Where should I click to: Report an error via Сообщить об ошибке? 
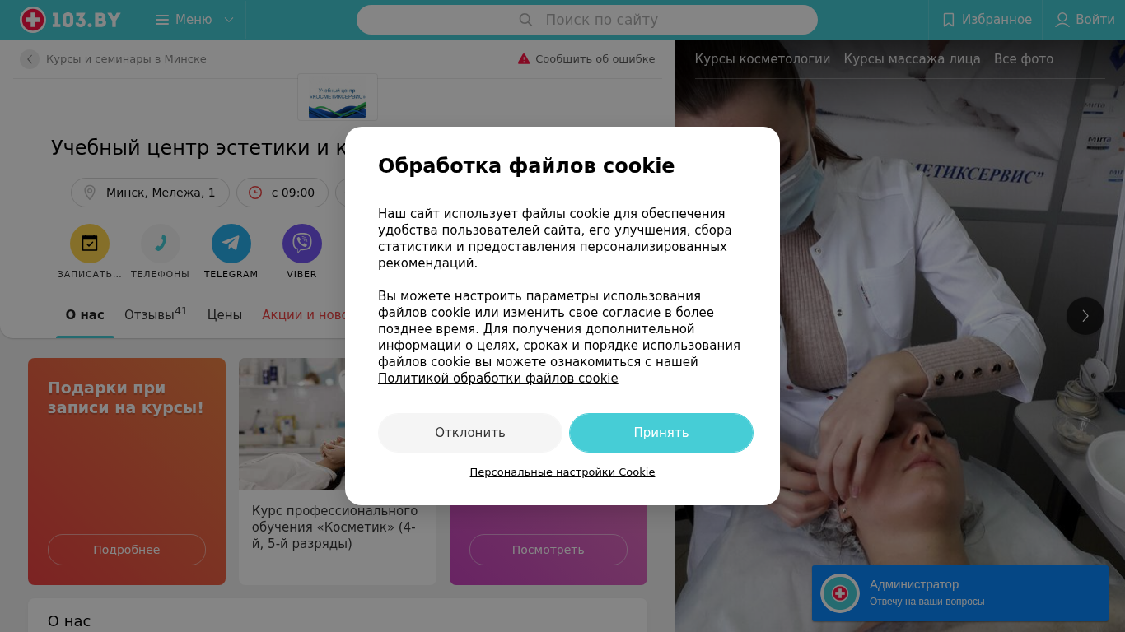(x=586, y=59)
